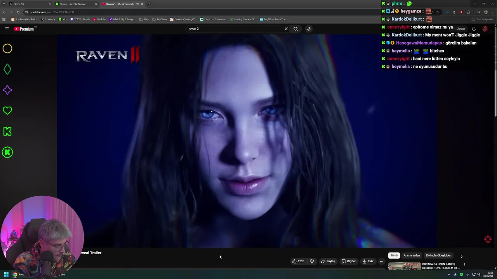Screen dimensions: 497x279
Task: Like the video with thumbs up
Action: click(x=298, y=261)
